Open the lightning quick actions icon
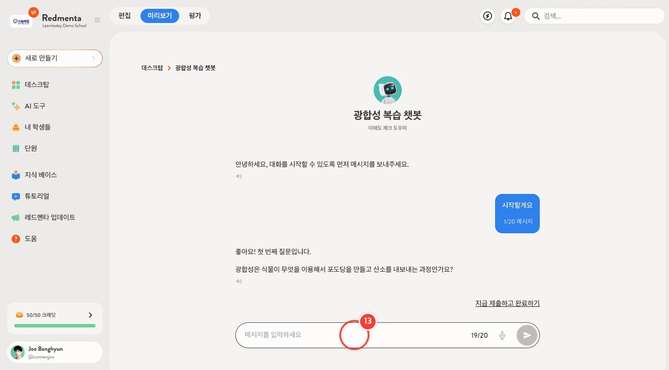669x370 pixels. 488,16
